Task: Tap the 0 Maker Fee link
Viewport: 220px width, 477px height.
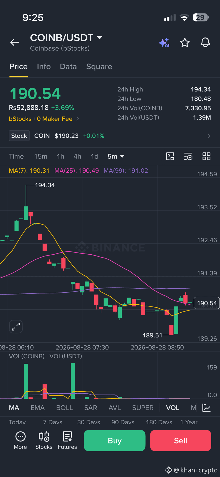Action: coord(55,119)
